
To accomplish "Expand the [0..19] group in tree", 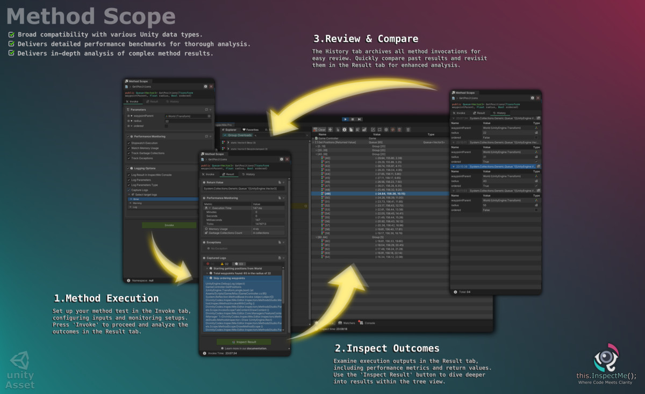I will [316, 146].
